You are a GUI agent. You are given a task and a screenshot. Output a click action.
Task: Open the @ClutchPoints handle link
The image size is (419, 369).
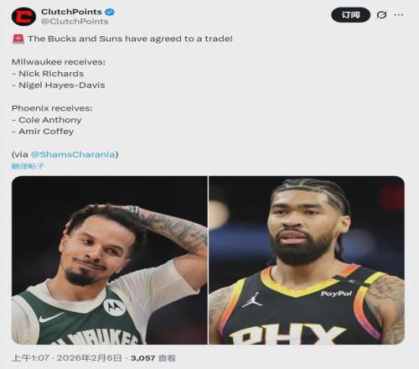coord(75,22)
